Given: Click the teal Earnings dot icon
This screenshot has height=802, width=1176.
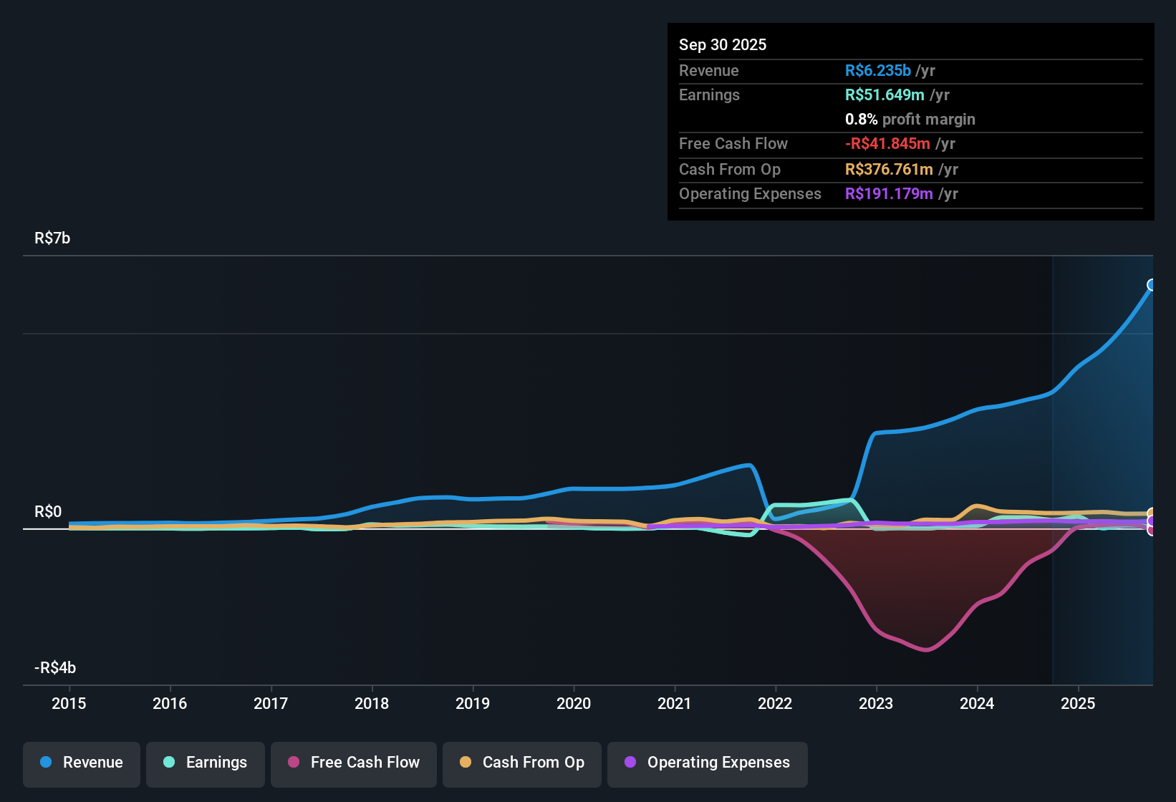Looking at the screenshot, I should [169, 763].
